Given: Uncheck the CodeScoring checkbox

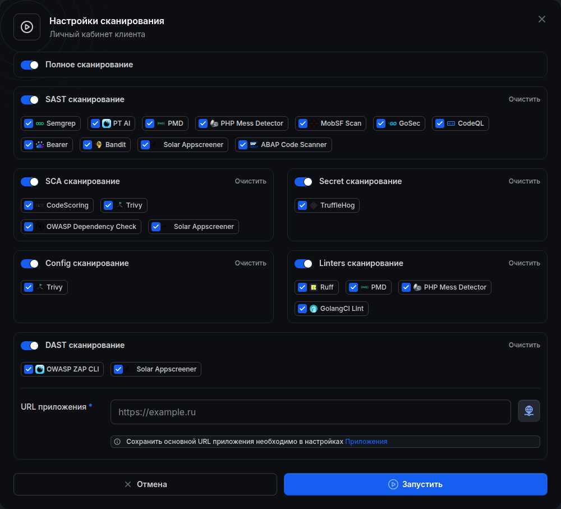Looking at the screenshot, I should [x=29, y=205].
